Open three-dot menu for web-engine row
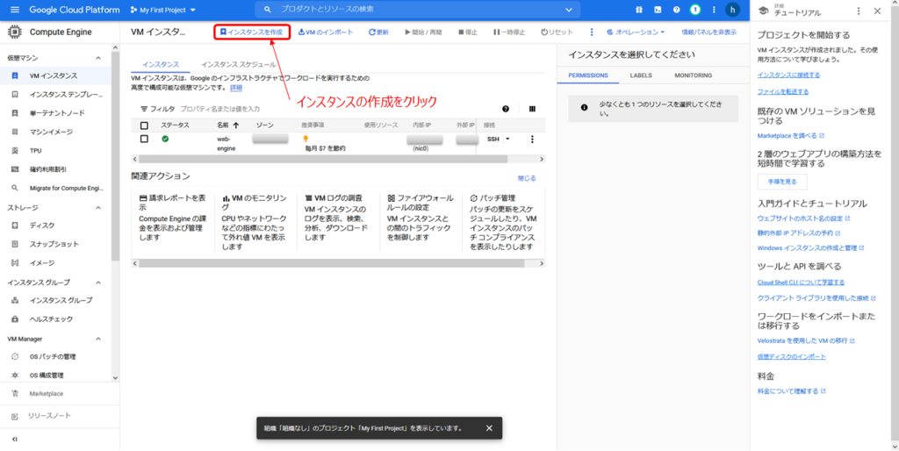Viewport: 899px width, 451px height. pos(532,139)
